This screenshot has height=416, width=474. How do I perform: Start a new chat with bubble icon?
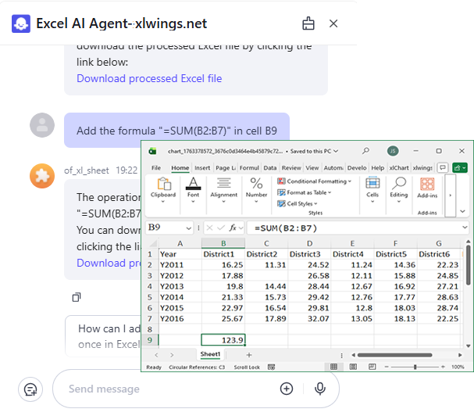[x=30, y=389]
